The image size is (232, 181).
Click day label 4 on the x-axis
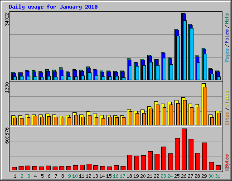(x=35, y=176)
